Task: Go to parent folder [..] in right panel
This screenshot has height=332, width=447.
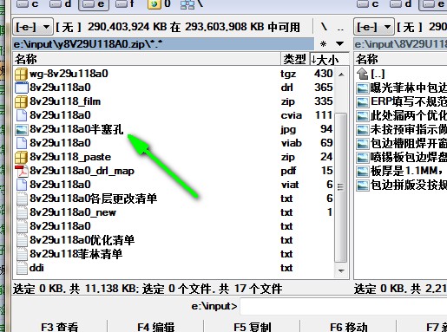Action: [x=378, y=74]
